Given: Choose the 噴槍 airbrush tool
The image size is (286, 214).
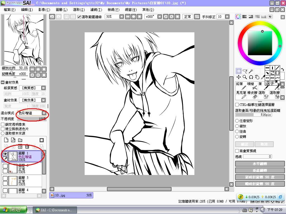Looking at the screenshot, I should click(252, 86).
